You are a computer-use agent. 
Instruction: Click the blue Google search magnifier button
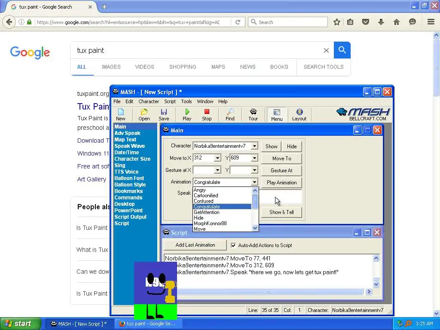[x=342, y=50]
